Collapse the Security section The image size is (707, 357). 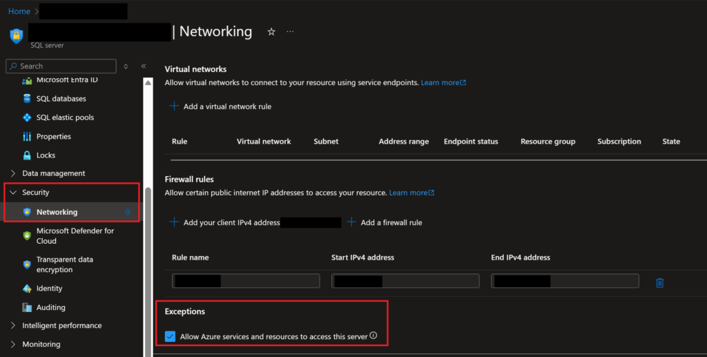tap(12, 193)
